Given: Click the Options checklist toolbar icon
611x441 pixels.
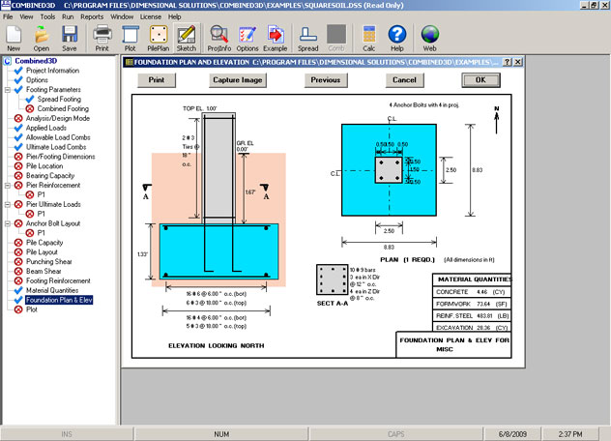Looking at the screenshot, I should (x=247, y=39).
